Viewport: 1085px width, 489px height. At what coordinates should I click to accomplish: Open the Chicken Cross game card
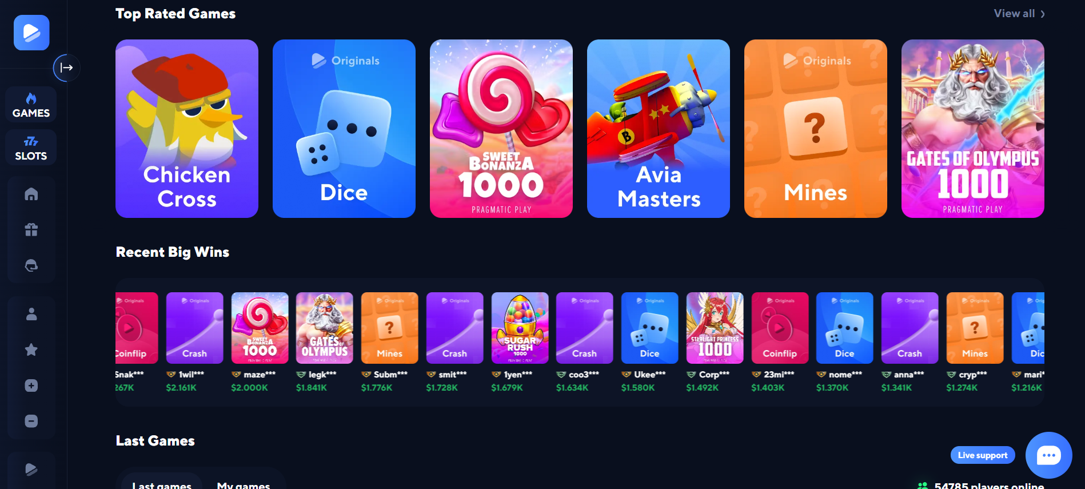(x=187, y=129)
